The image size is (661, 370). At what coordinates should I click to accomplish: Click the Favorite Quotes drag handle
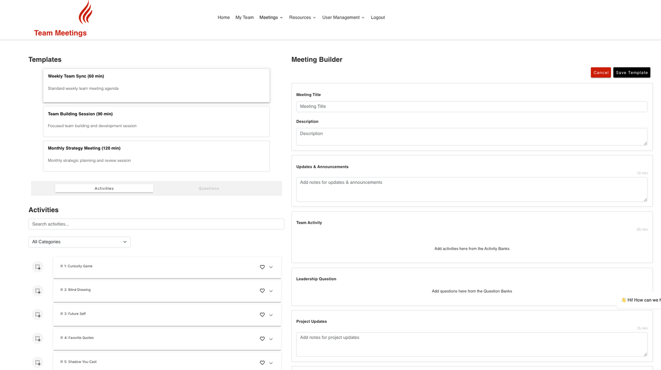(62, 338)
